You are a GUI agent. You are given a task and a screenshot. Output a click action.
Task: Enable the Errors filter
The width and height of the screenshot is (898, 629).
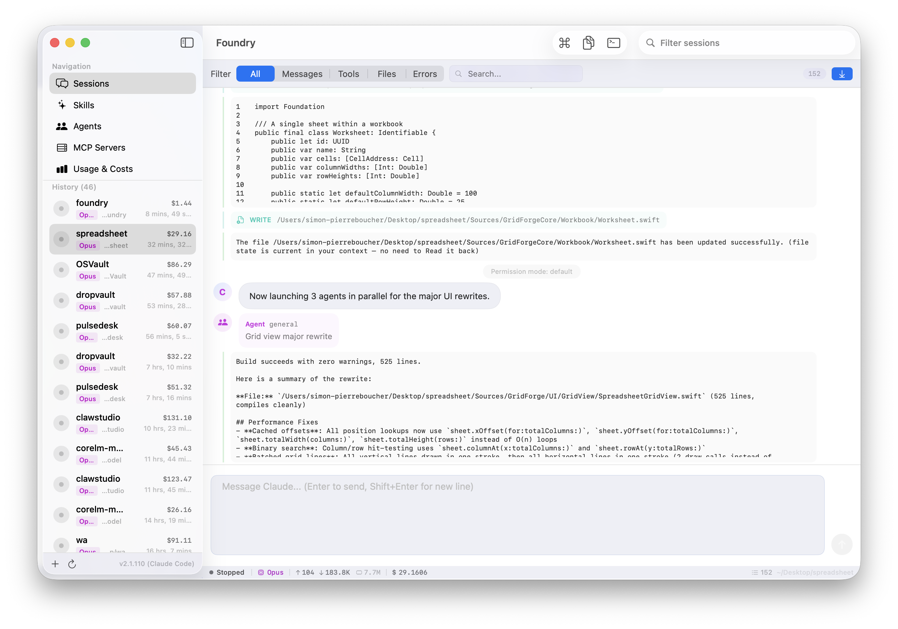tap(424, 74)
